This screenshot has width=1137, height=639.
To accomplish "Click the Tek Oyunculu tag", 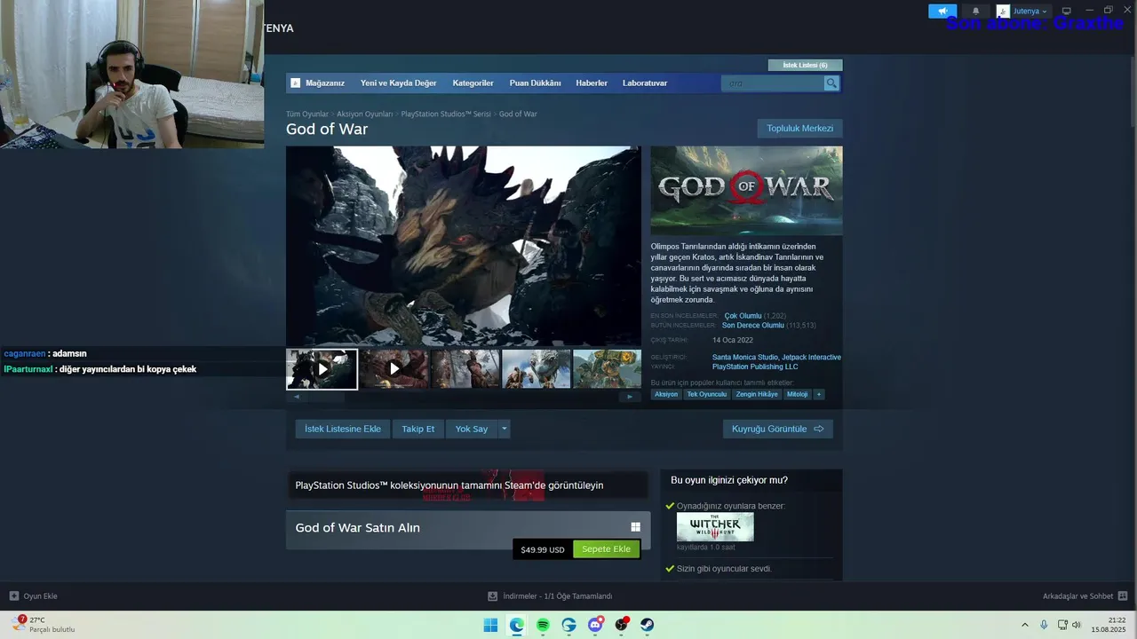I will point(707,394).
